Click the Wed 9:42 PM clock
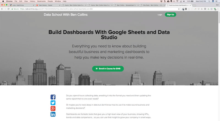The image size is (220, 121). (x=201, y=1)
